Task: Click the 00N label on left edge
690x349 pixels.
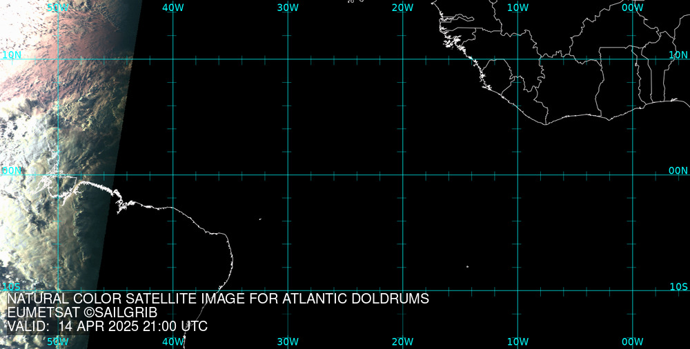Action: point(12,171)
